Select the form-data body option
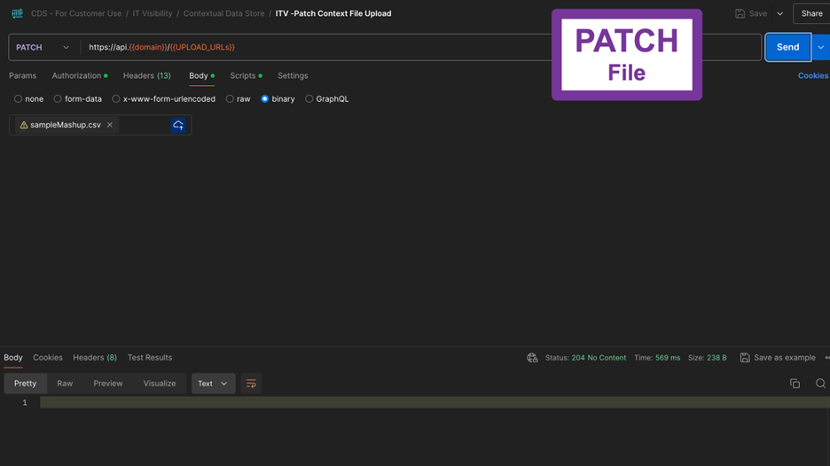Screen dimensions: 830x466 coord(58,99)
